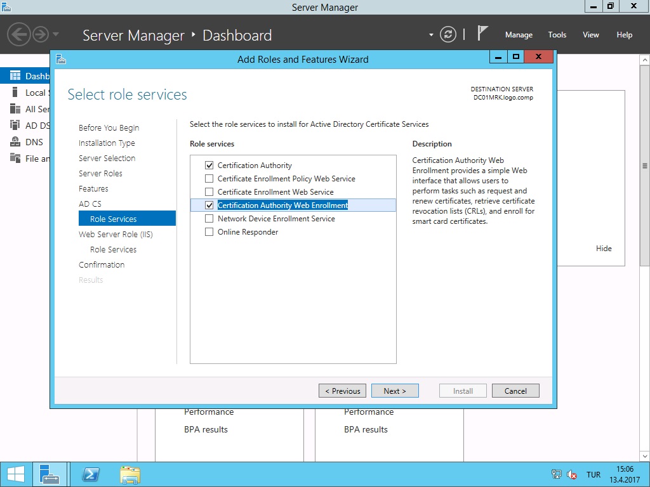The image size is (650, 487).
Task: Cancel the Add Roles and Features Wizard
Action: [x=515, y=391]
